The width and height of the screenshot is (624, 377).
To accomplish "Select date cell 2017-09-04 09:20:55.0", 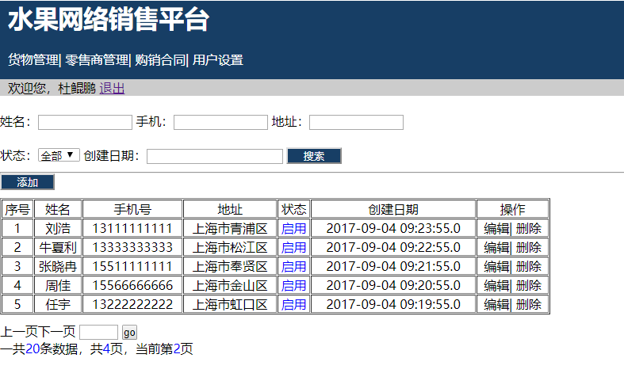I will 393,286.
